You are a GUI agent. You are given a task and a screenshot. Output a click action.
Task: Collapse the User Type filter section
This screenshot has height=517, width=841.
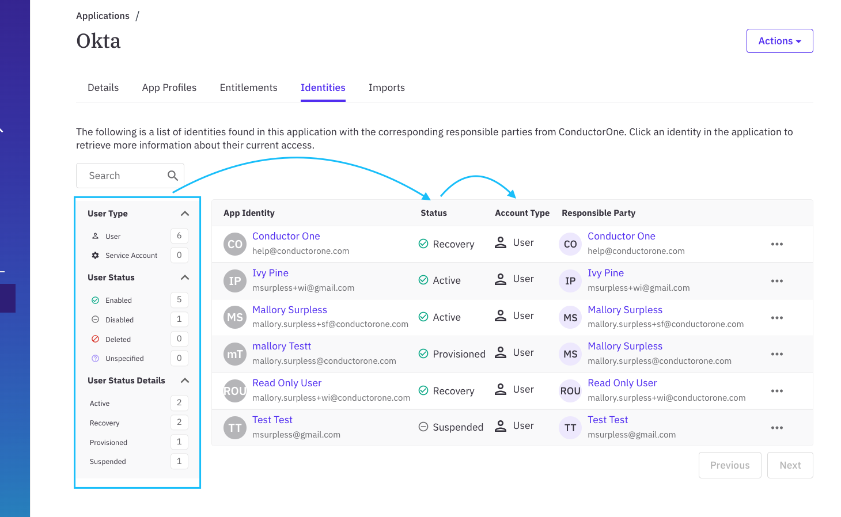coord(185,214)
